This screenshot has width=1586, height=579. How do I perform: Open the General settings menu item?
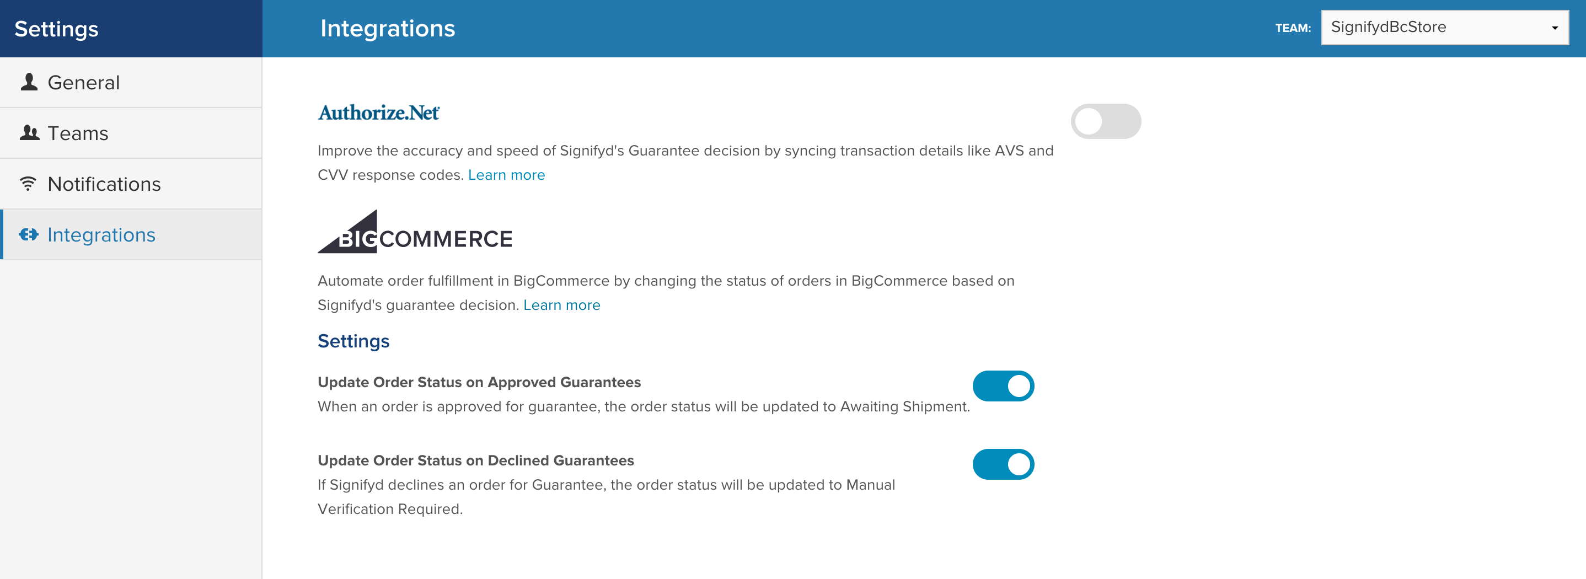84,83
